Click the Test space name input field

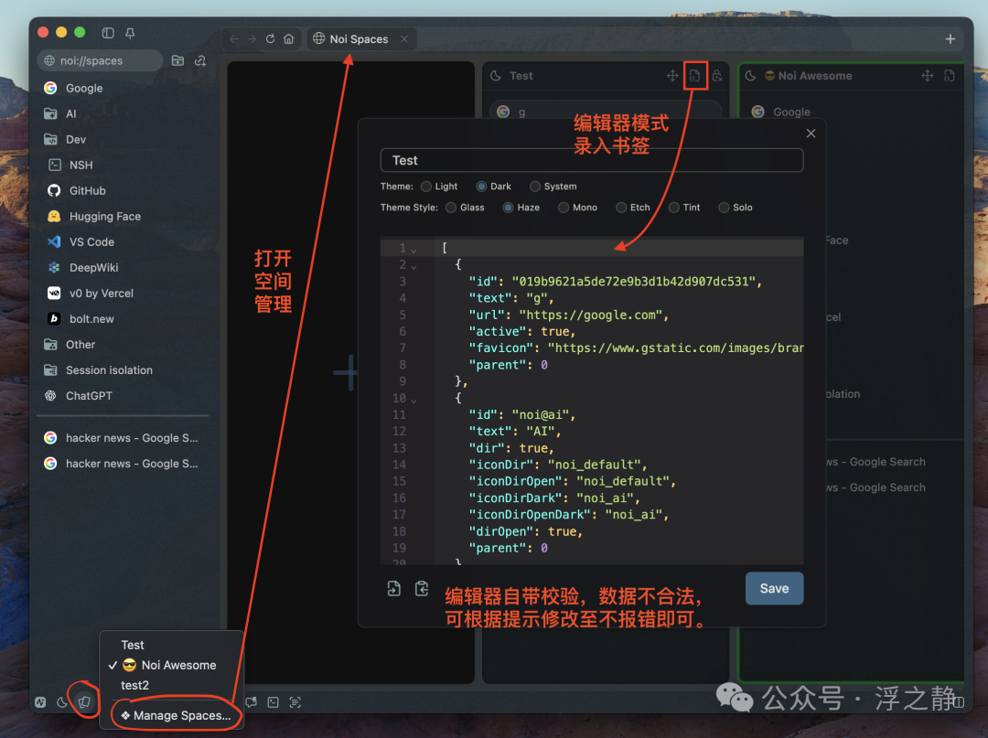tap(592, 160)
